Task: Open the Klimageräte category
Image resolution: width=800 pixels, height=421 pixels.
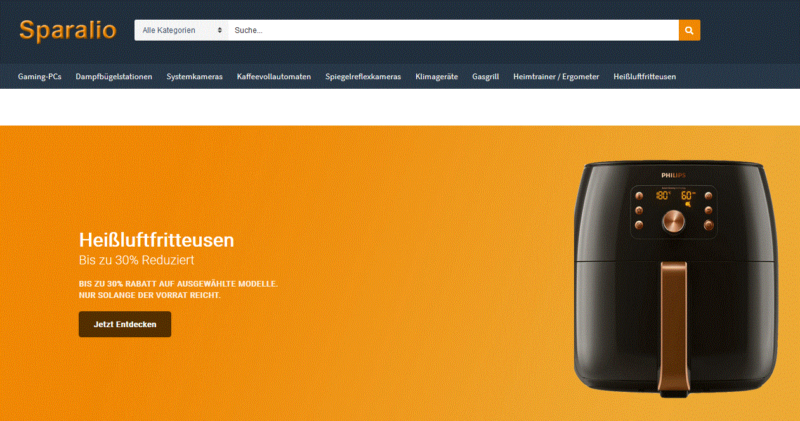Action: click(436, 77)
